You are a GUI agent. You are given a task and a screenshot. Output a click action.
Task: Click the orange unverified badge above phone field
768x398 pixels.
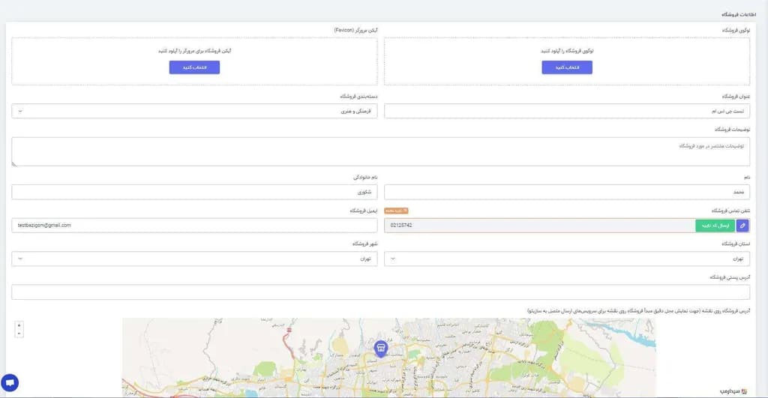click(x=396, y=211)
